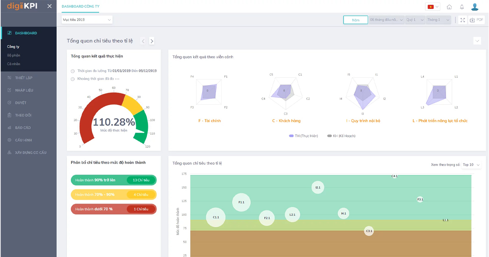Close the sidebar with X icon
Image resolution: width=489 pixels, height=257 pixels.
coord(49,6)
